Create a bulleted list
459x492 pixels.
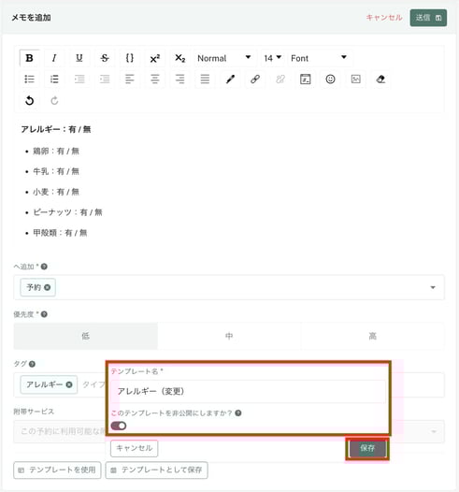pyautogui.click(x=30, y=80)
